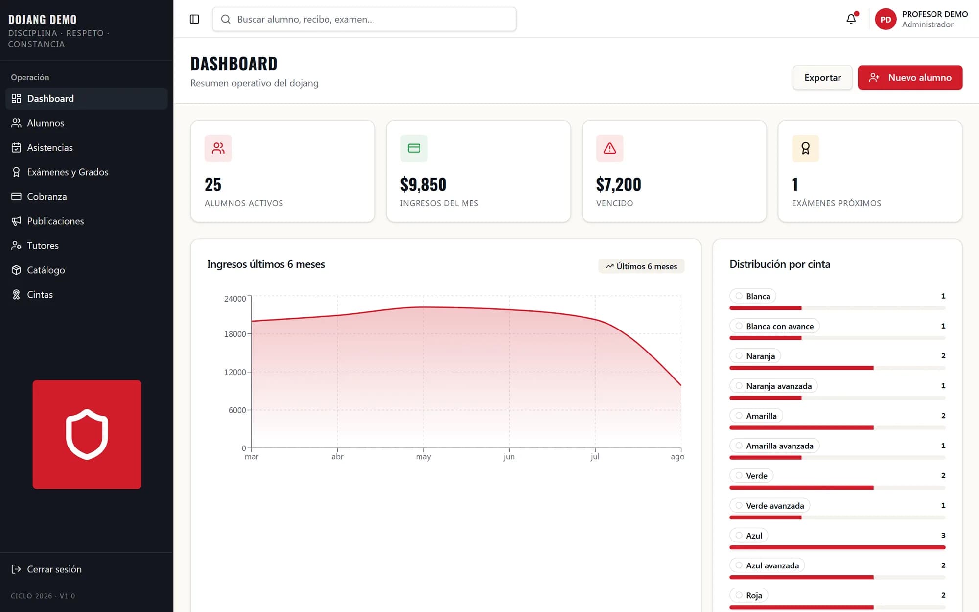Click the Cobranza card icon in sidebar
979x612 pixels.
16,196
